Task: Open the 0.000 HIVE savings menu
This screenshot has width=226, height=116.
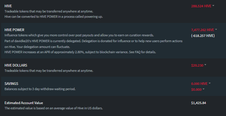Action: click(199, 84)
